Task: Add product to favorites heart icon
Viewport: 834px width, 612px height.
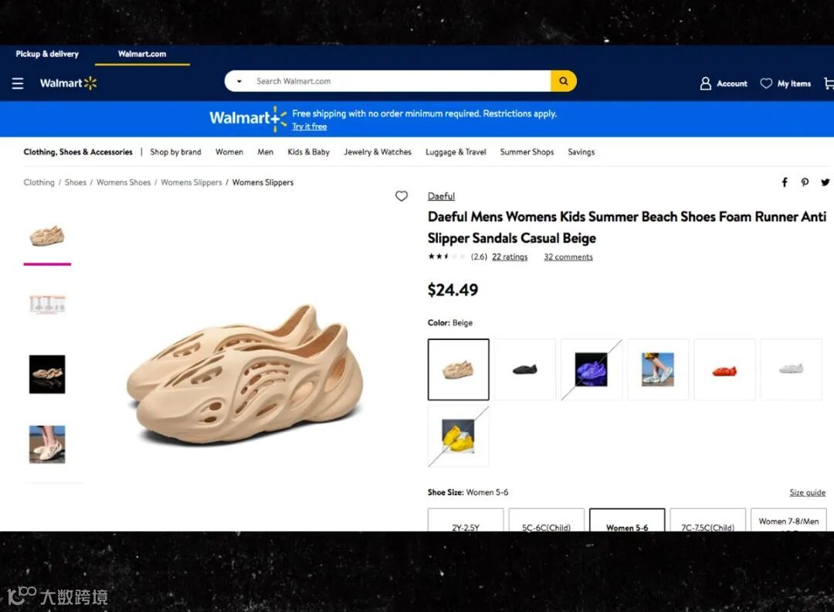Action: tap(402, 195)
